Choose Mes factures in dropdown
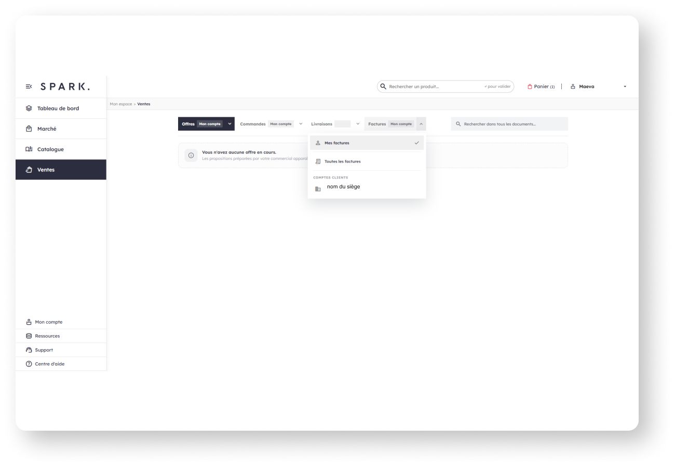675x467 pixels. pos(367,143)
